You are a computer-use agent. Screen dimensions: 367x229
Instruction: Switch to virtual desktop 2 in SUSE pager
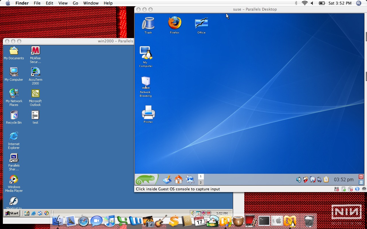pyautogui.click(x=201, y=182)
